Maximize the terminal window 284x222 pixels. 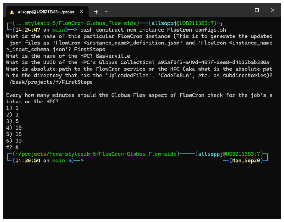coord(256,10)
